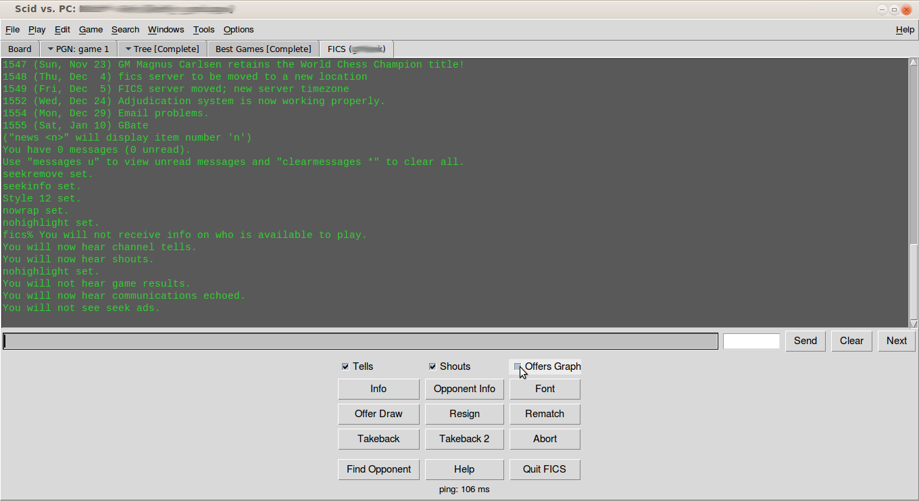Maximize the Scid vs. PC window
The image size is (919, 501).
(894, 9)
